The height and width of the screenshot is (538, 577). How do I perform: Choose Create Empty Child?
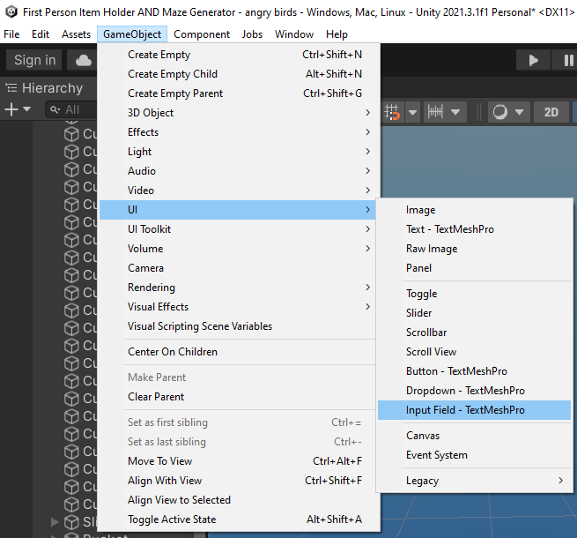(x=237, y=74)
